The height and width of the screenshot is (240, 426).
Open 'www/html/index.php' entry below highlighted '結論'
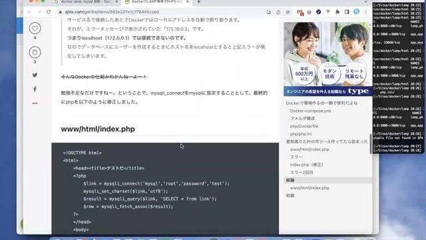(310, 188)
